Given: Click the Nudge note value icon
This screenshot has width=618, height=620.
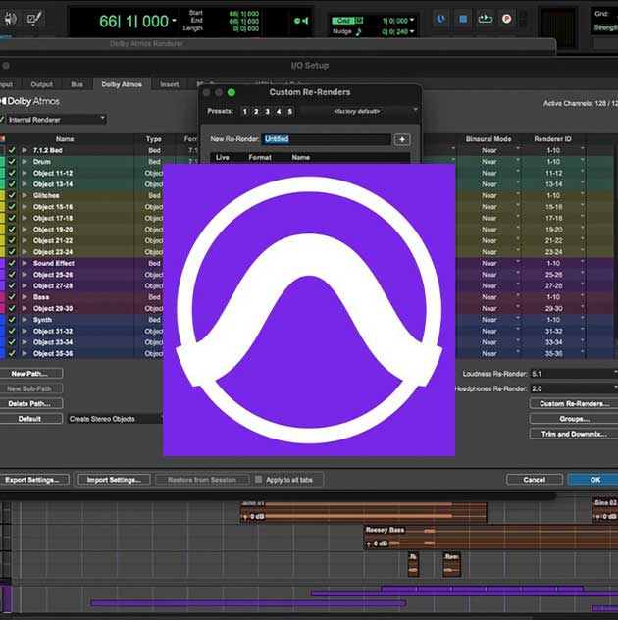Looking at the screenshot, I should pos(358,32).
